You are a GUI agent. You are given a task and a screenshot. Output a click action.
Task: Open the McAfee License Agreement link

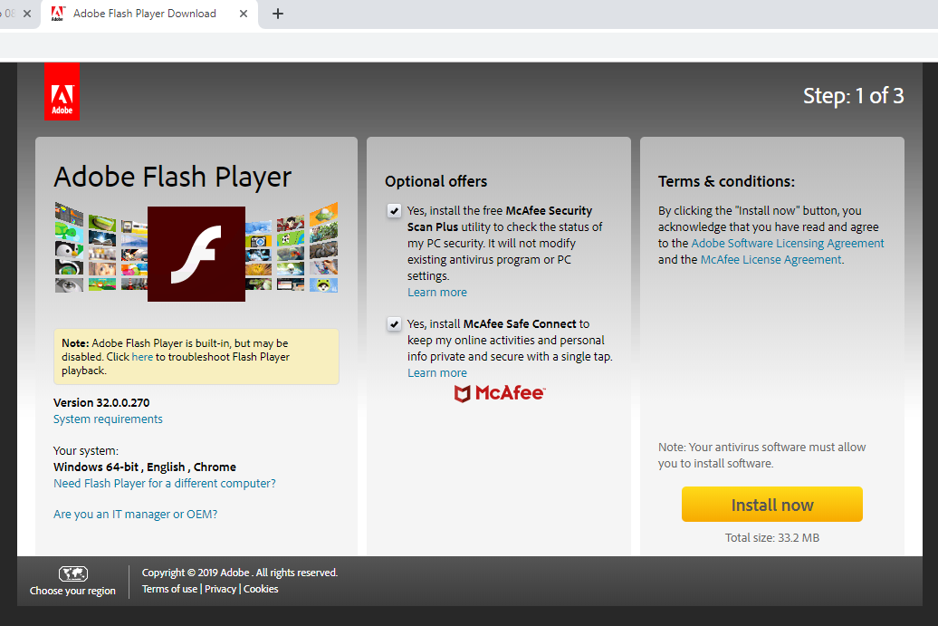[770, 260]
